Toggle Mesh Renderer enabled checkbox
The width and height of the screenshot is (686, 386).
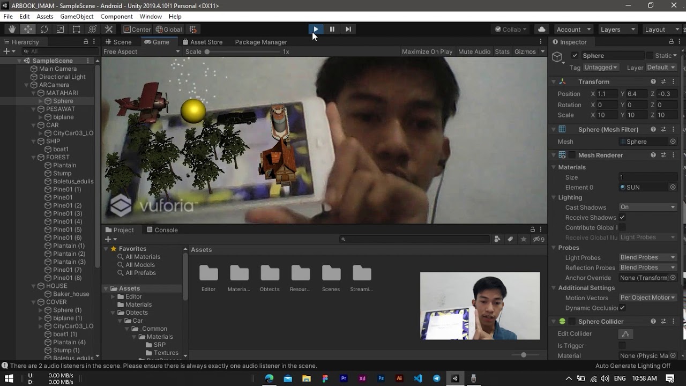[572, 155]
